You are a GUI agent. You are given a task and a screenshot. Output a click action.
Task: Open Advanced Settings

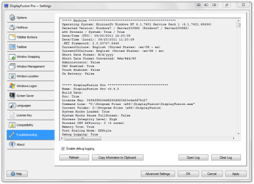(x=158, y=174)
